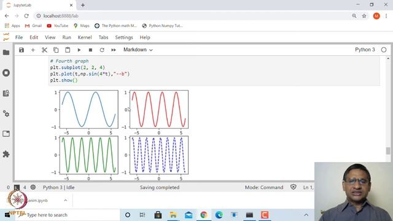The image size is (393, 221).
Task: Open the File menu
Action: [19, 37]
